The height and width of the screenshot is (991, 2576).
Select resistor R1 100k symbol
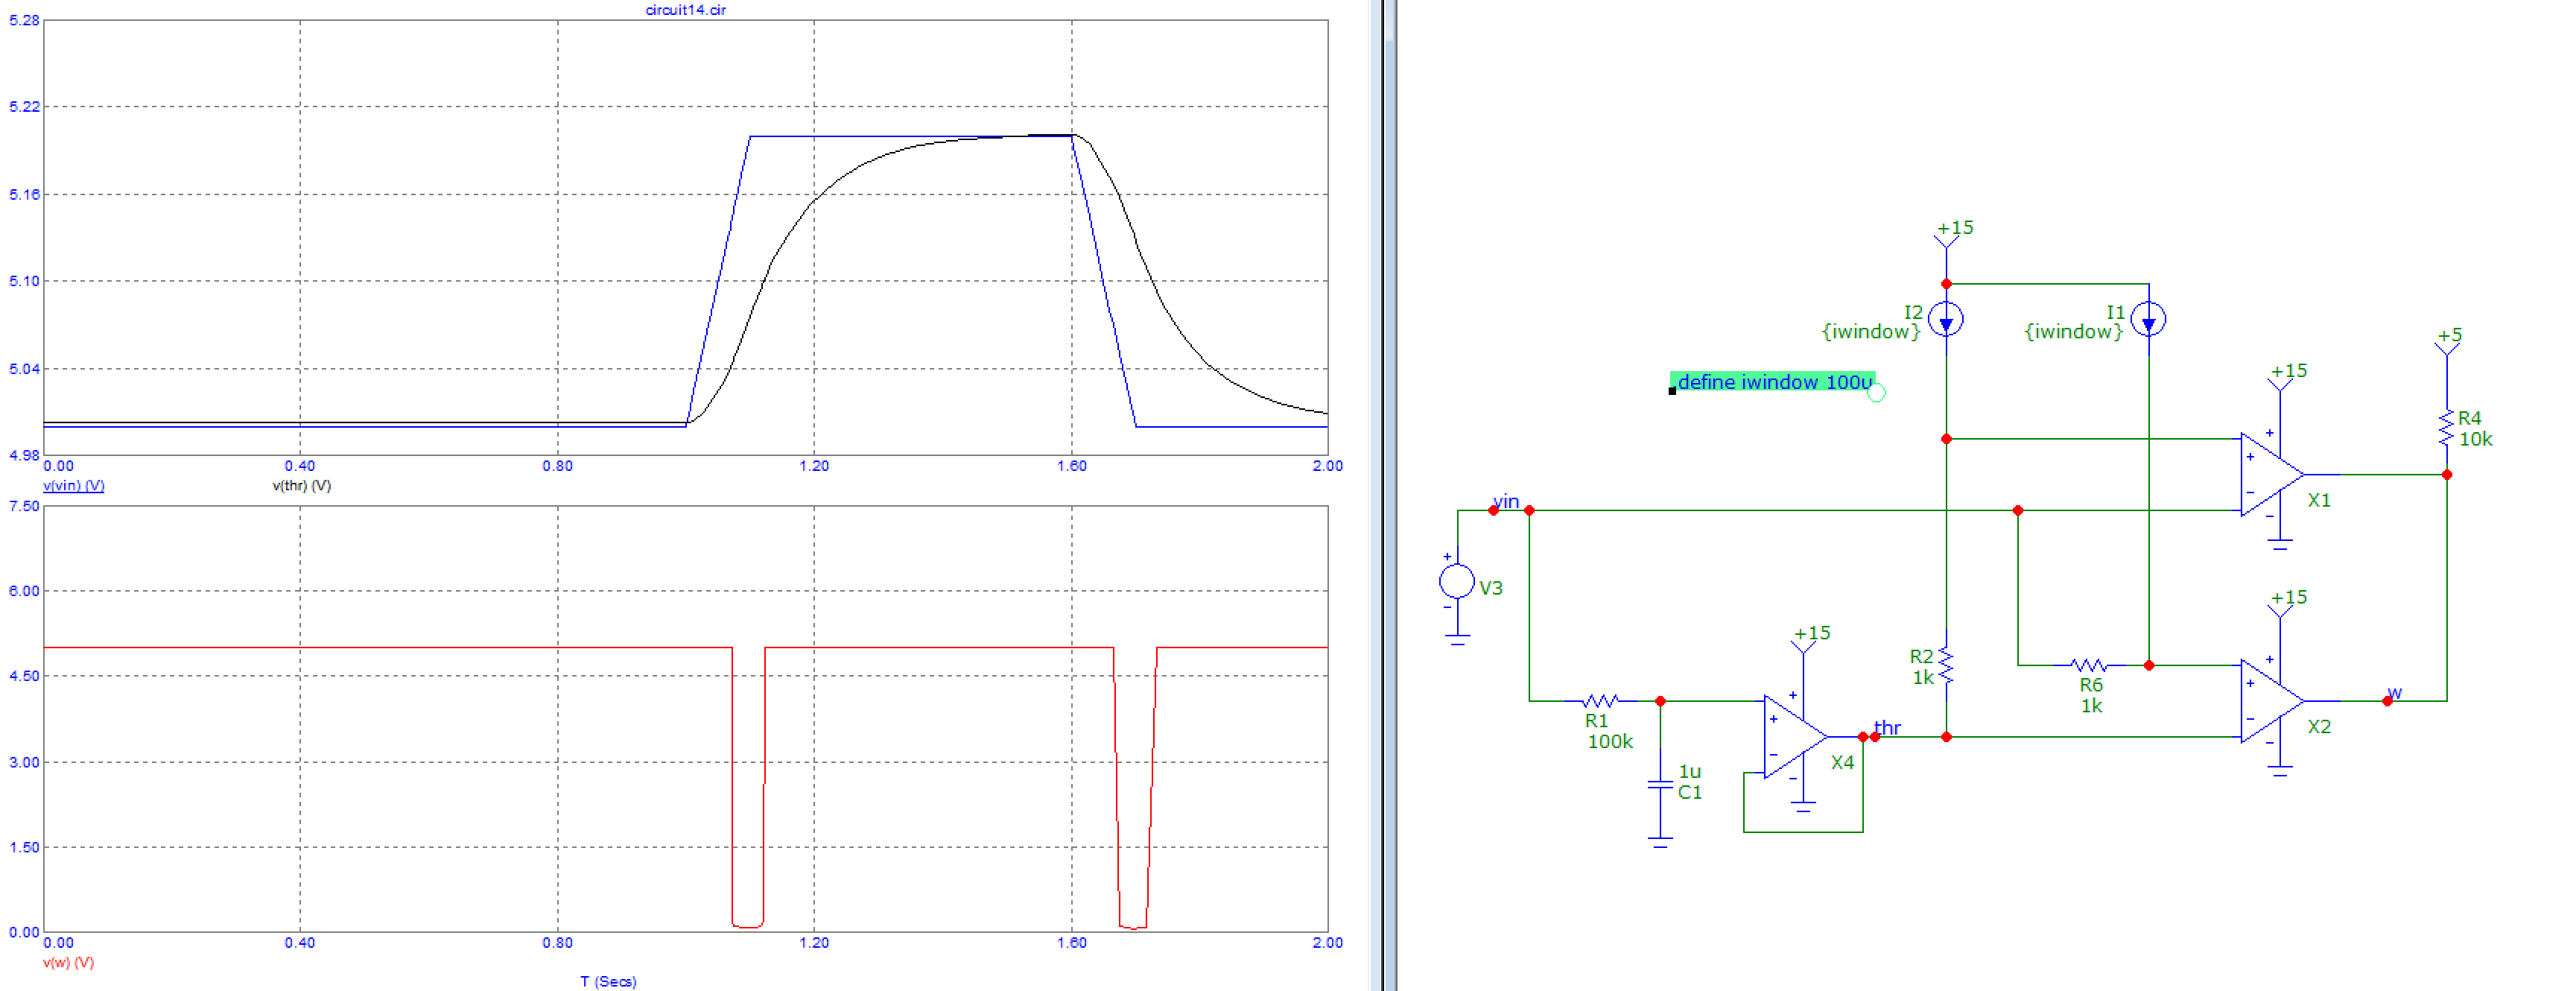tap(1600, 701)
